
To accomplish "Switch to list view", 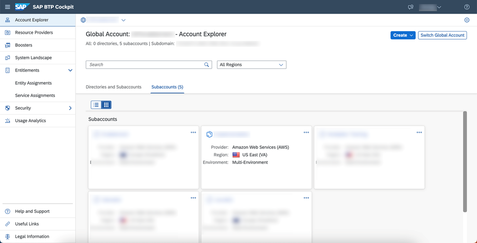I will coord(96,105).
